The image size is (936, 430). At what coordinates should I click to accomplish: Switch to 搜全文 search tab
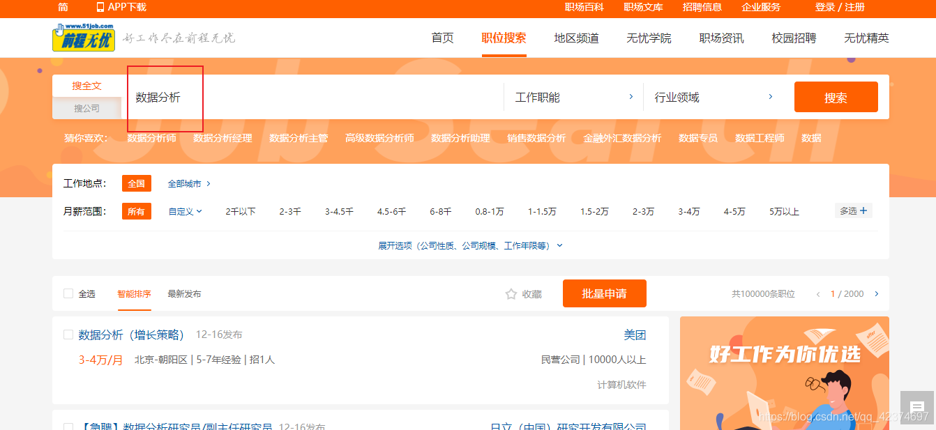pos(87,86)
